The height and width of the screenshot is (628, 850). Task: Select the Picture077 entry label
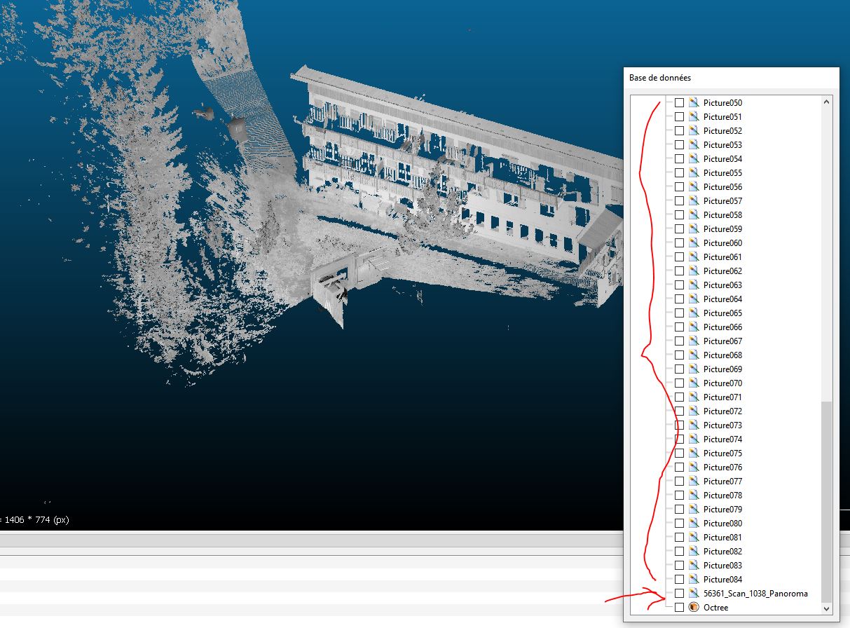pos(722,482)
